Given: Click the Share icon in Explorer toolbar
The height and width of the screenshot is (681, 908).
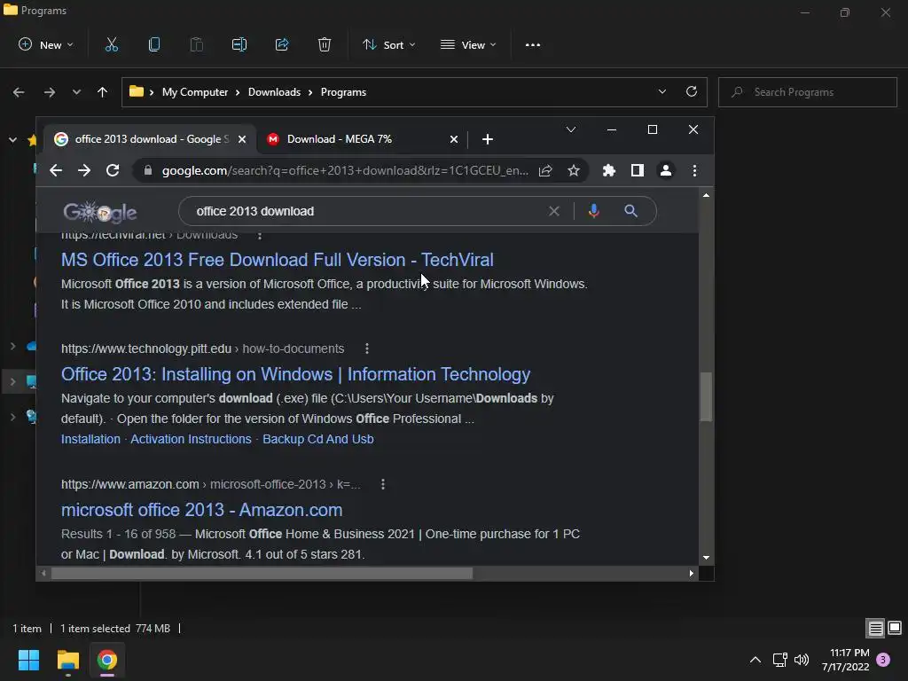Looking at the screenshot, I should point(282,44).
